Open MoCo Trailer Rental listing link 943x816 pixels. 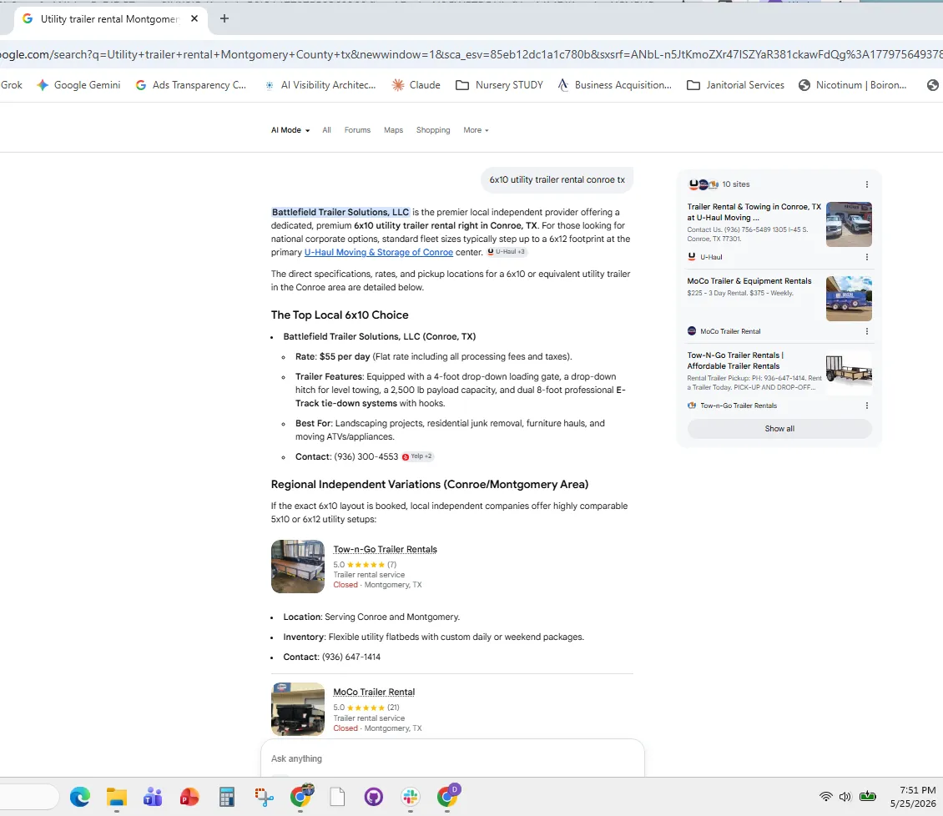click(x=374, y=692)
